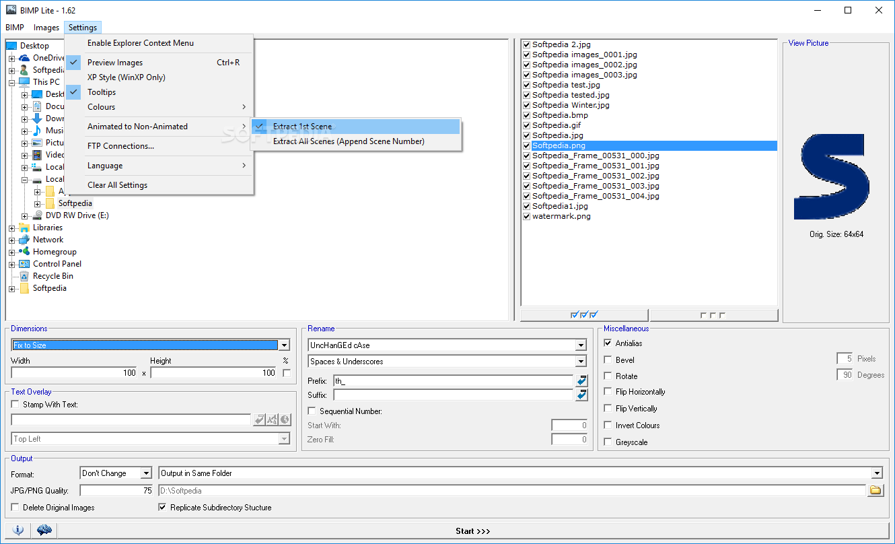The width and height of the screenshot is (895, 544).
Task: Click the JPG/PNG Quality field
Action: (116, 491)
